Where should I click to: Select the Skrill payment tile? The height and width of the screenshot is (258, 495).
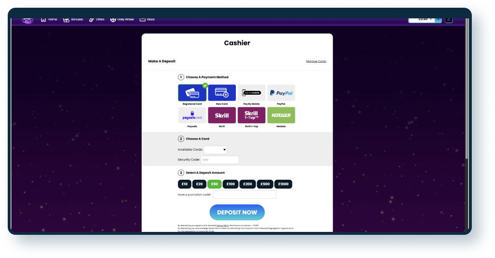(x=222, y=115)
